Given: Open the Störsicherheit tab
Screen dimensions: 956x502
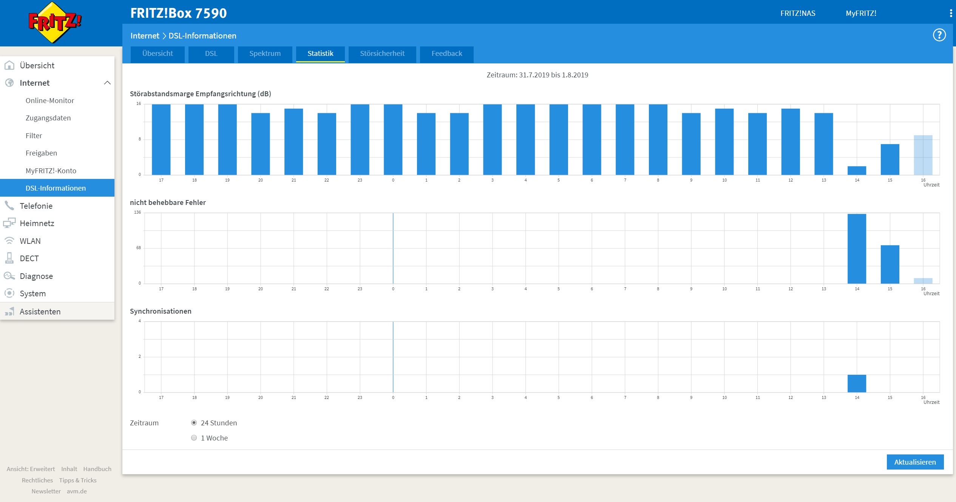Looking at the screenshot, I should pos(382,54).
